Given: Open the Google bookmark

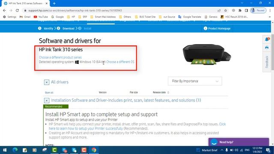Looking at the screenshot, I should [57, 17].
